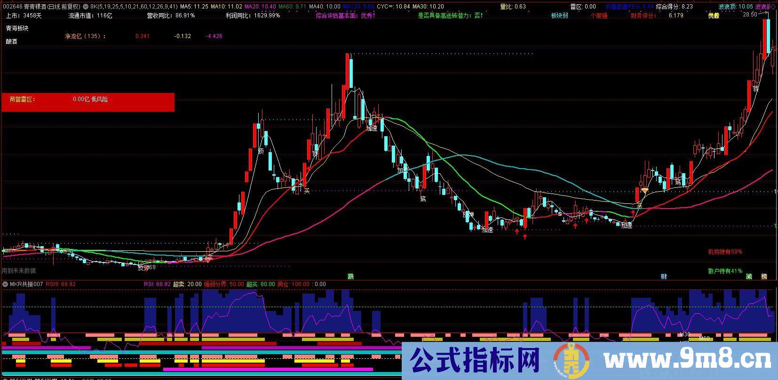Click the MA10: 11.02 value
This screenshot has height=380, width=778.
(x=226, y=7)
